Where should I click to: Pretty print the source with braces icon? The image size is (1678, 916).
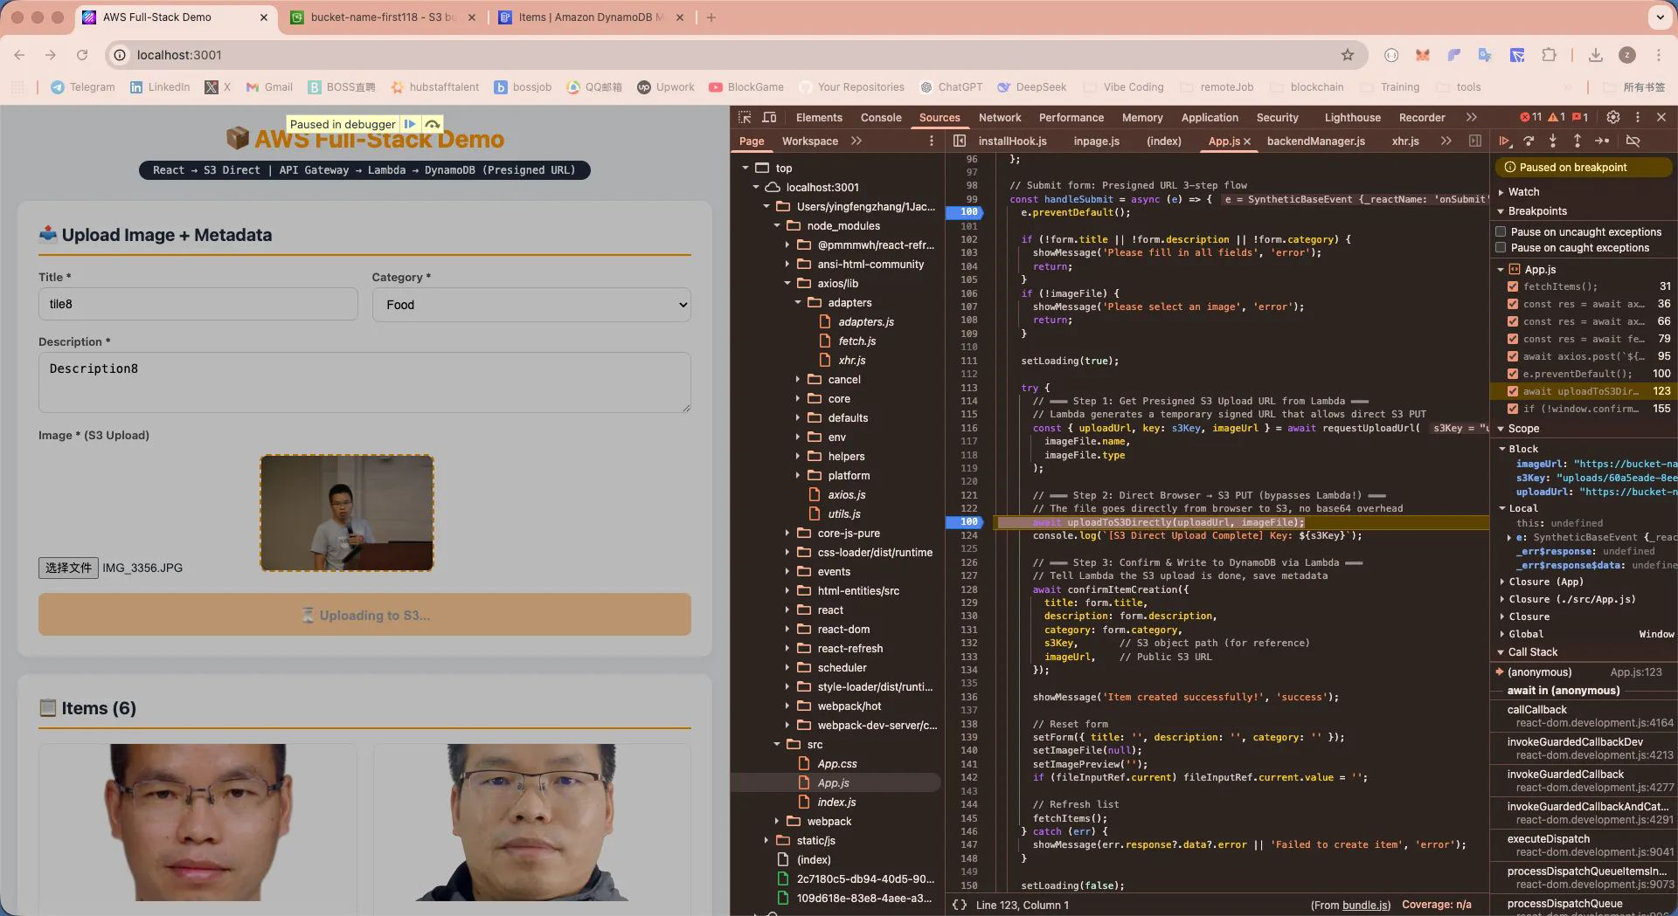tap(960, 905)
